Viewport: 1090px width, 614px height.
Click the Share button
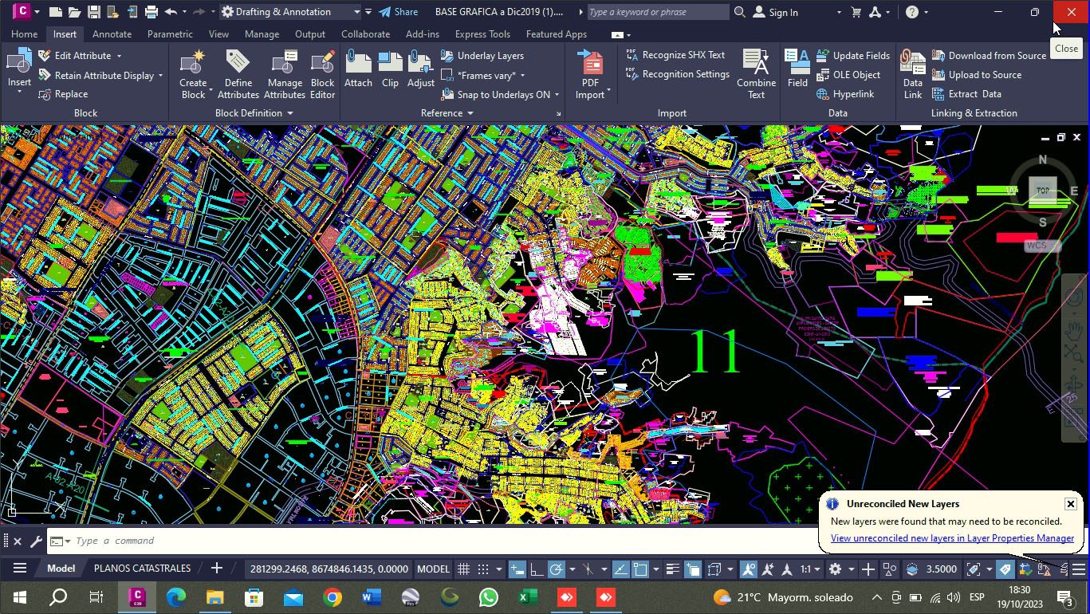[398, 12]
